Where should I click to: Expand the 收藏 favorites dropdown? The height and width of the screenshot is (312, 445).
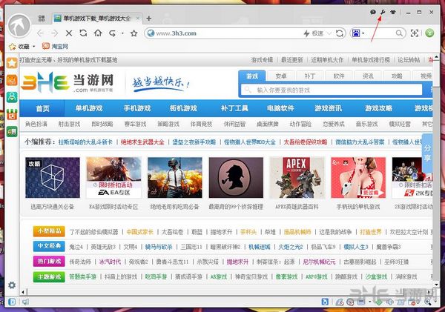34,46
